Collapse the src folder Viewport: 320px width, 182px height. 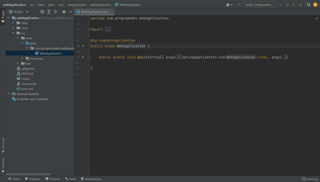[13, 33]
